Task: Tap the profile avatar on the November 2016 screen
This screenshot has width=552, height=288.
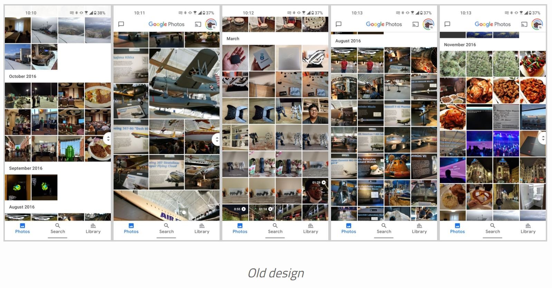Action: pyautogui.click(x=537, y=24)
